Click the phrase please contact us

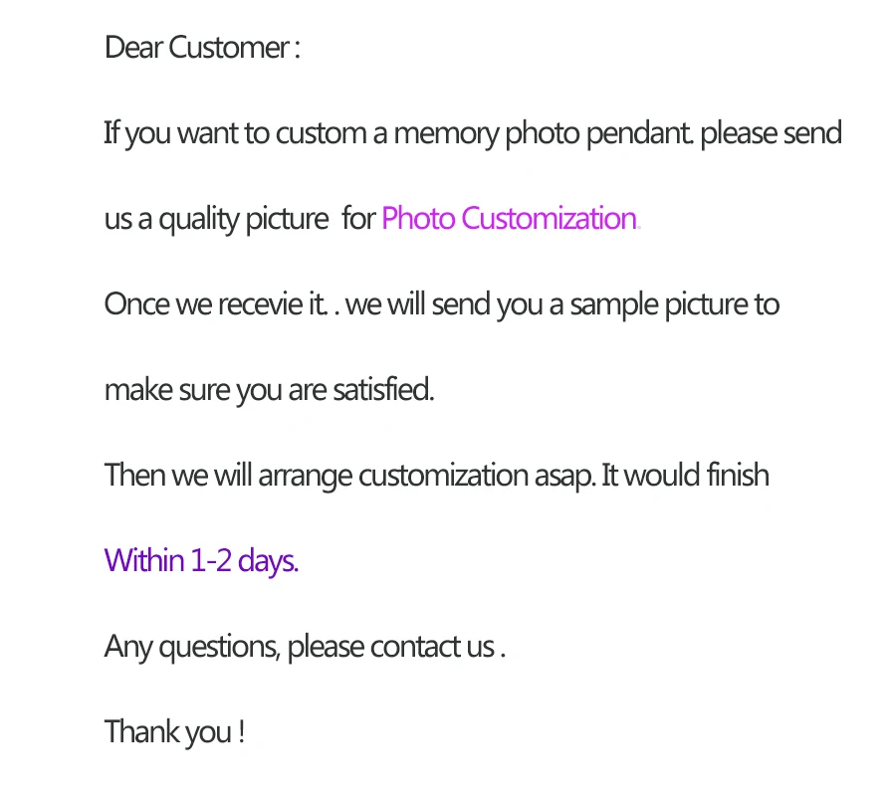(x=396, y=647)
